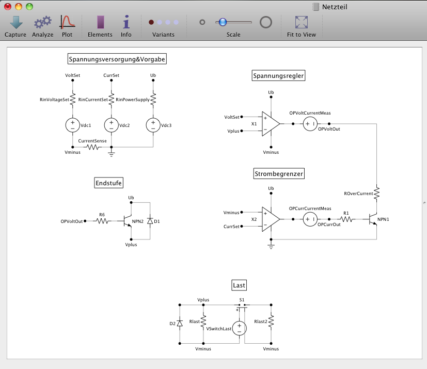Click the large circle scale-up icon
The width and height of the screenshot is (427, 369).
pyautogui.click(x=265, y=22)
